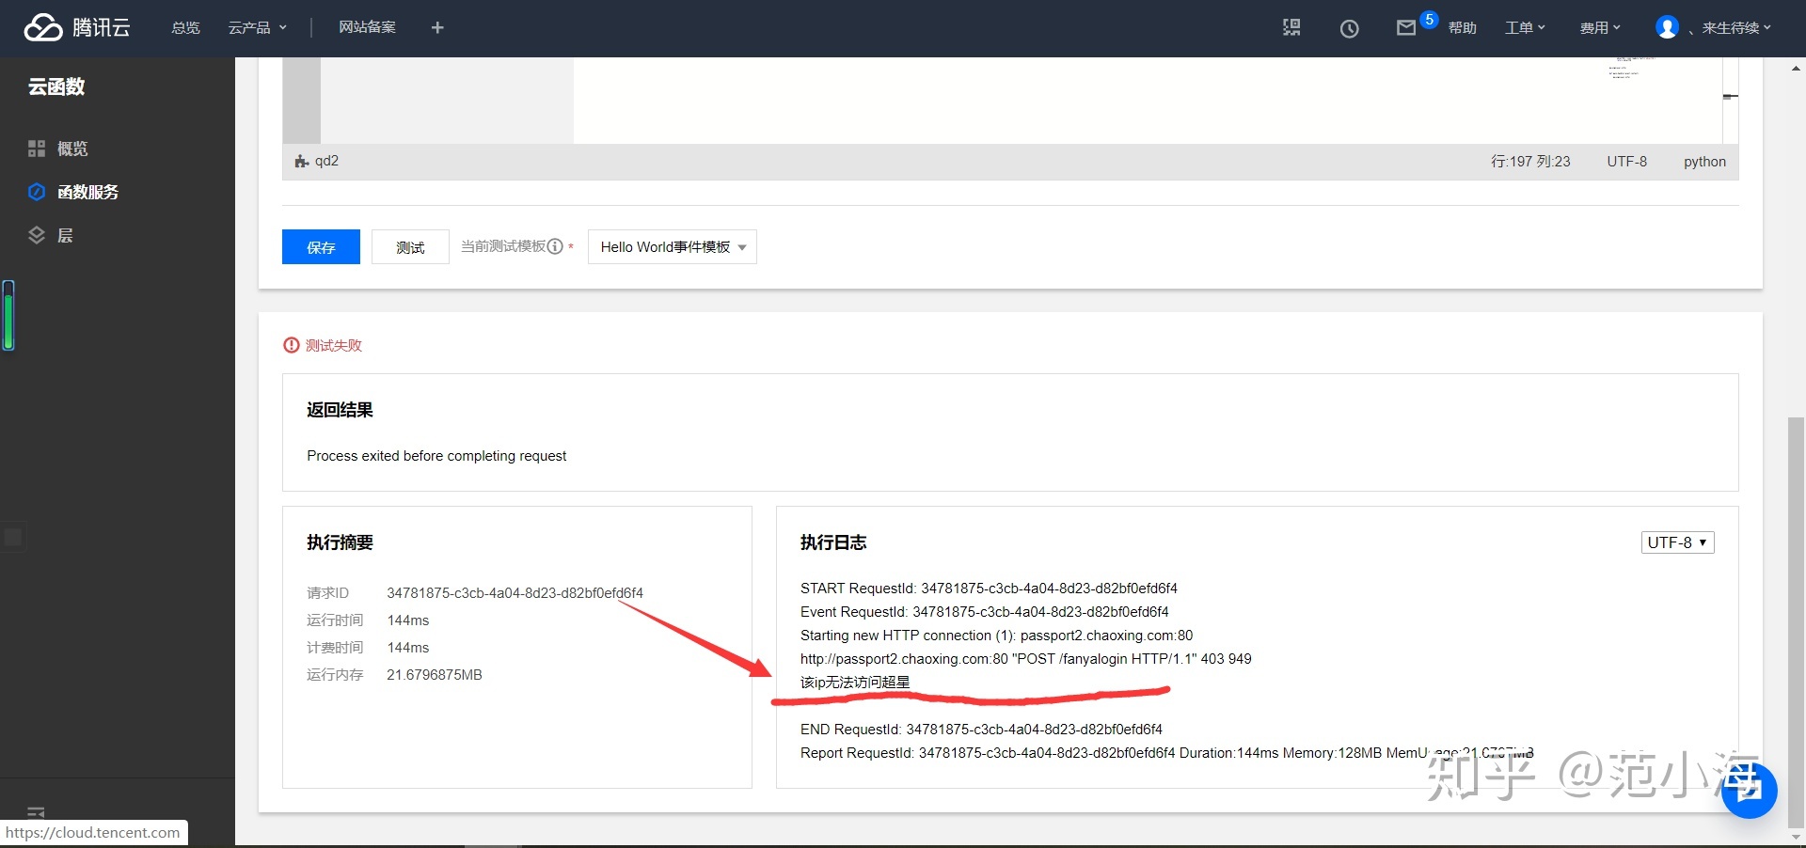The height and width of the screenshot is (848, 1806).
Task: Click the page vertical scrollbar thumb
Action: 1796,620
